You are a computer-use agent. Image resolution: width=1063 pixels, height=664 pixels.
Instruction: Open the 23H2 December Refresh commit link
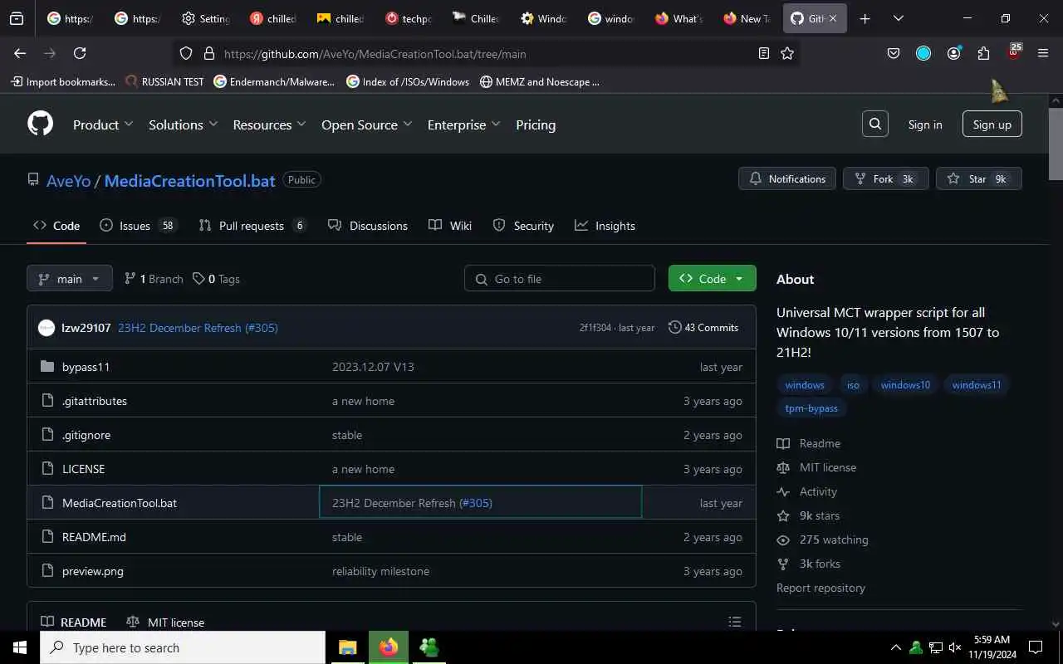point(198,328)
